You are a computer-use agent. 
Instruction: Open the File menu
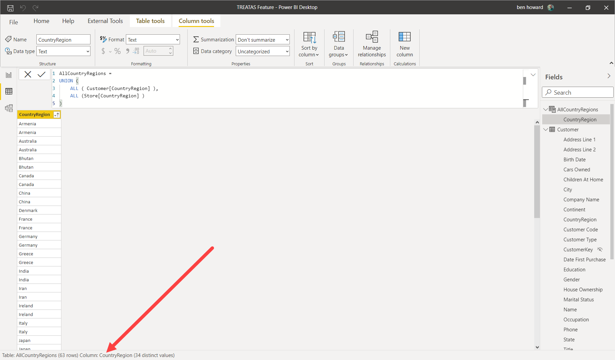click(14, 22)
